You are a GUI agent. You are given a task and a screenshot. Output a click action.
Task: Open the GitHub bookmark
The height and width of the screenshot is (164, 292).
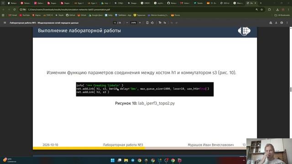[x=70, y=15]
